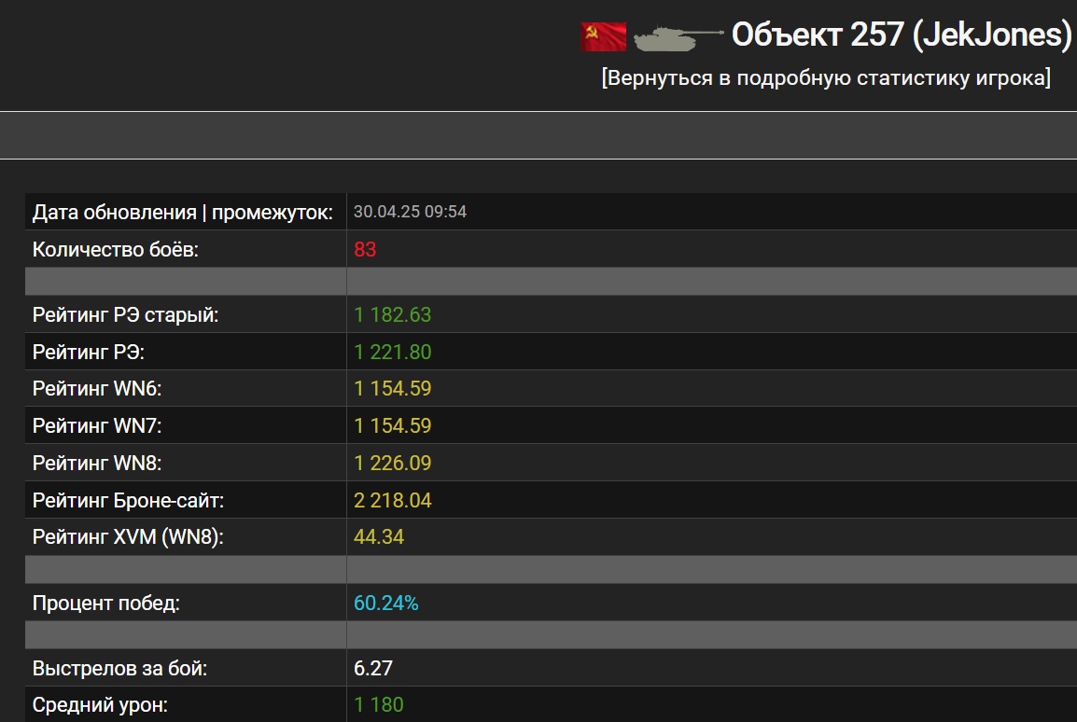Click label Рейтинг Броне-сайт
This screenshot has width=1077, height=722.
pyautogui.click(x=128, y=500)
